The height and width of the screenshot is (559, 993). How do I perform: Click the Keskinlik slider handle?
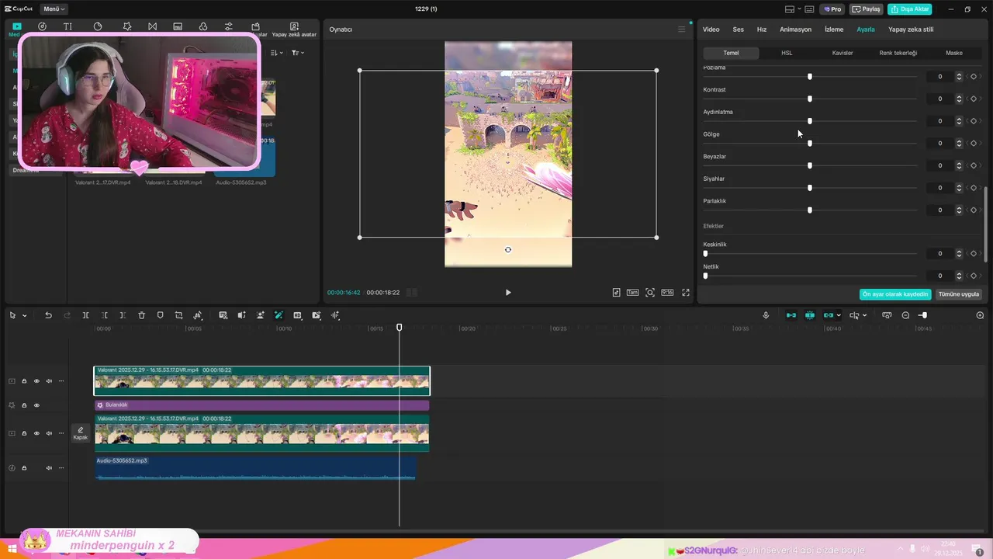click(705, 254)
